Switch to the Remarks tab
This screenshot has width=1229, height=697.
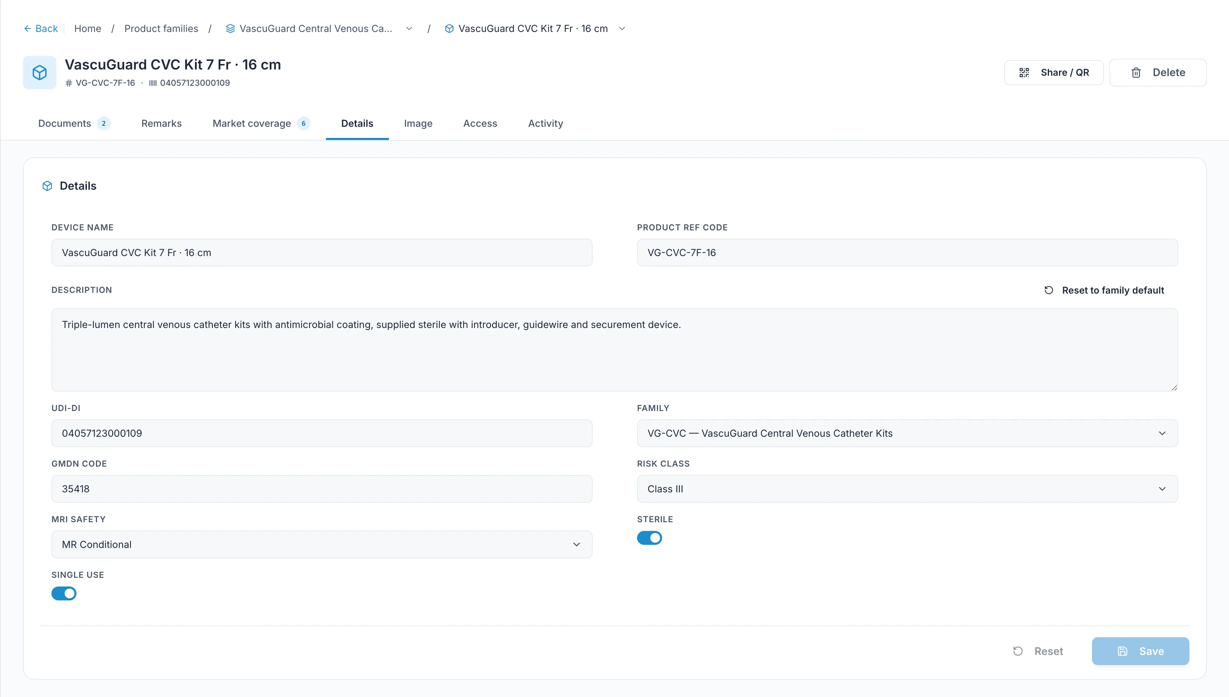(x=161, y=123)
